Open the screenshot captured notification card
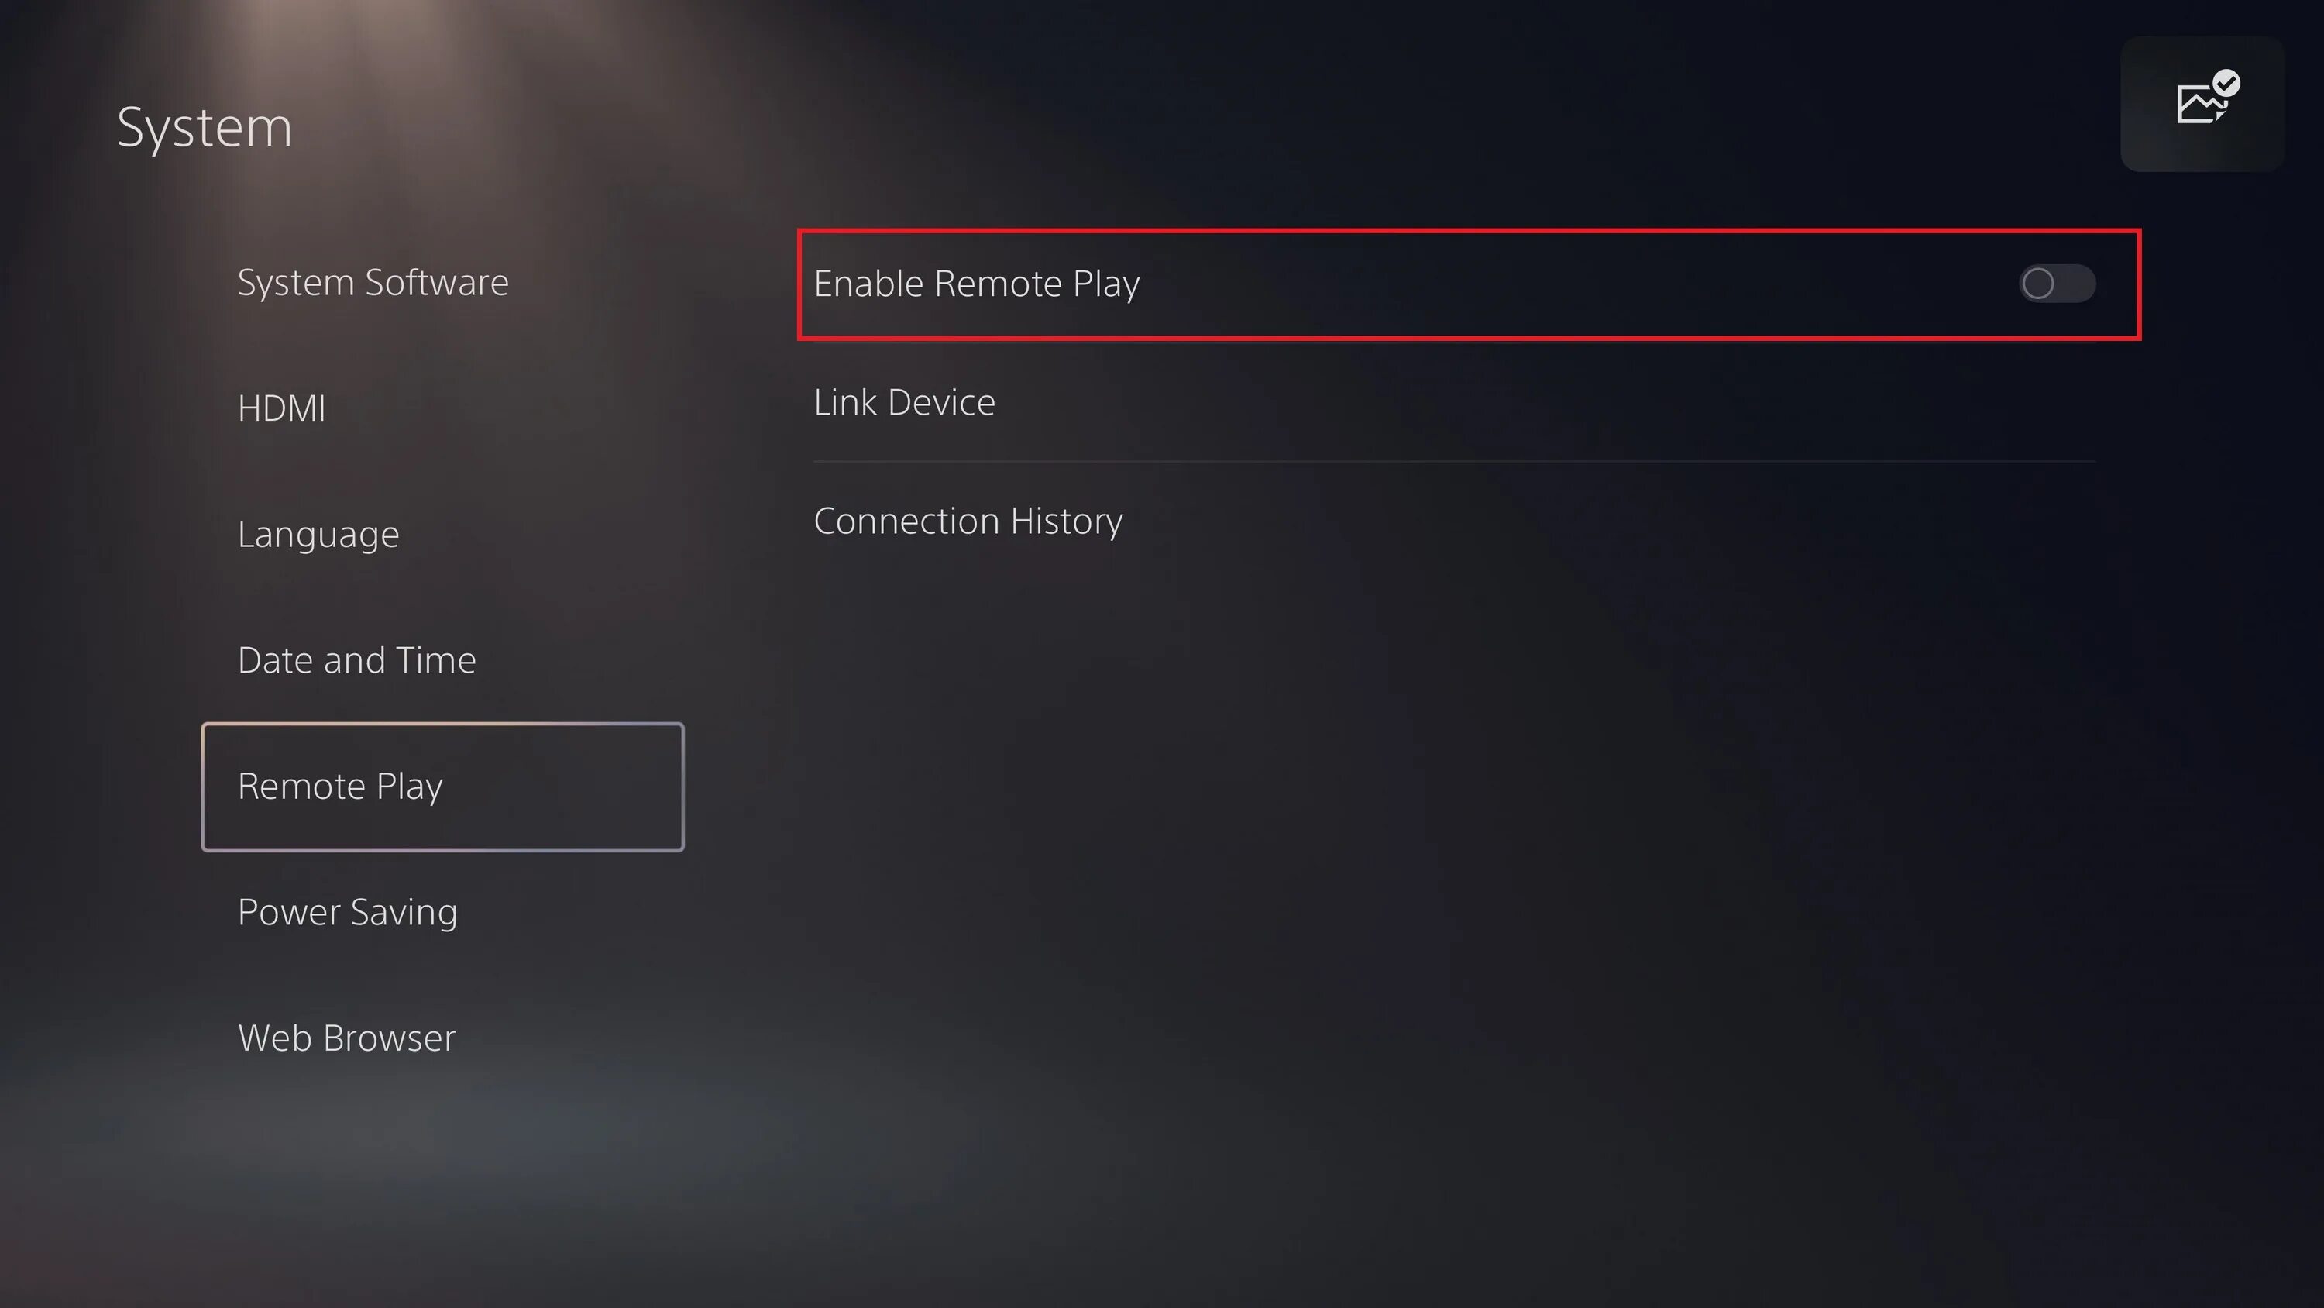This screenshot has width=2324, height=1308. click(2202, 104)
